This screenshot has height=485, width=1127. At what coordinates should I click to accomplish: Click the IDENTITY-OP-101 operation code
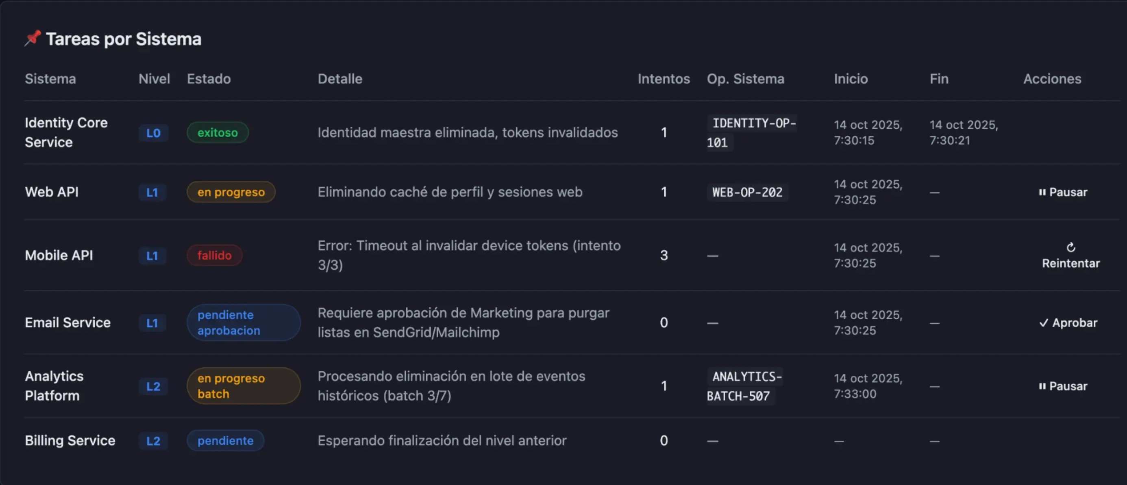click(x=751, y=132)
